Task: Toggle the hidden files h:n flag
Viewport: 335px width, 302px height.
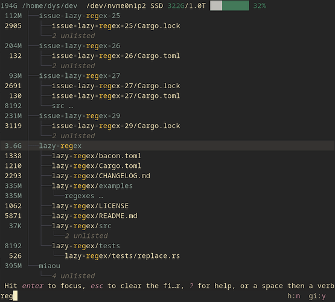Action: point(293,296)
